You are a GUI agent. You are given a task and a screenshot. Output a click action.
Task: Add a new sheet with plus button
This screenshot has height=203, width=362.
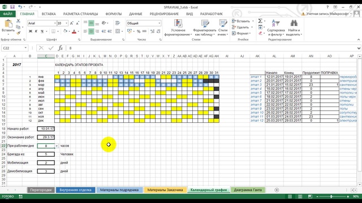point(277,190)
